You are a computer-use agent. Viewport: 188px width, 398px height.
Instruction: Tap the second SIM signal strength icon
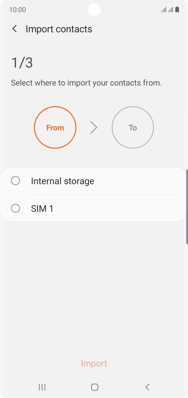[x=171, y=10]
